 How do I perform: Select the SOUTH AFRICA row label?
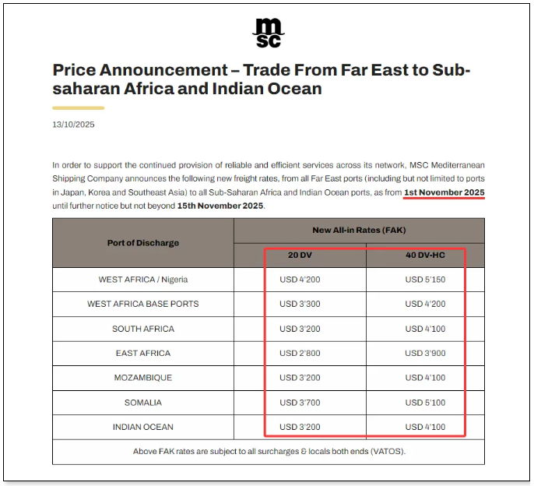[x=143, y=329]
